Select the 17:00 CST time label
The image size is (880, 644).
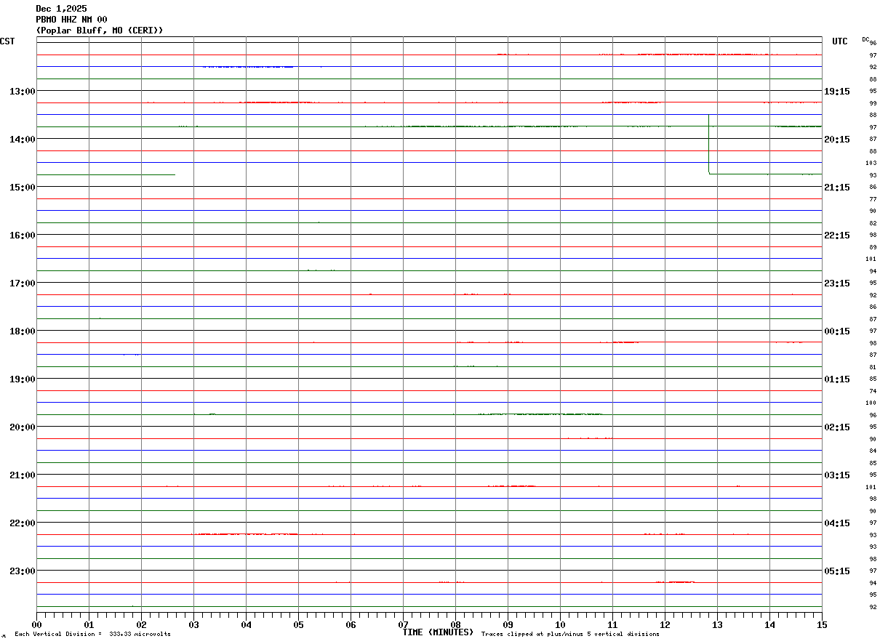[x=23, y=283]
